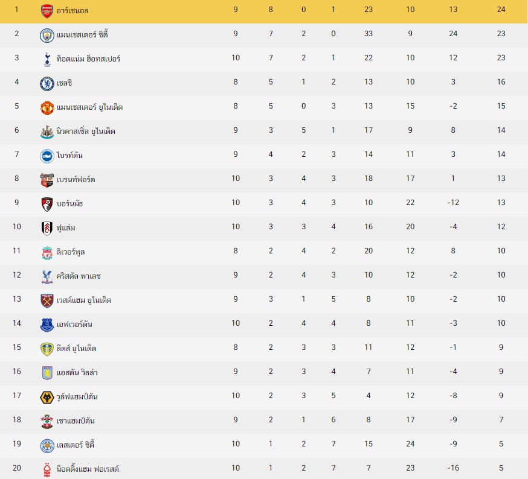
Task: Open the Tottenham Hotspur crest icon
Action: pos(47,60)
